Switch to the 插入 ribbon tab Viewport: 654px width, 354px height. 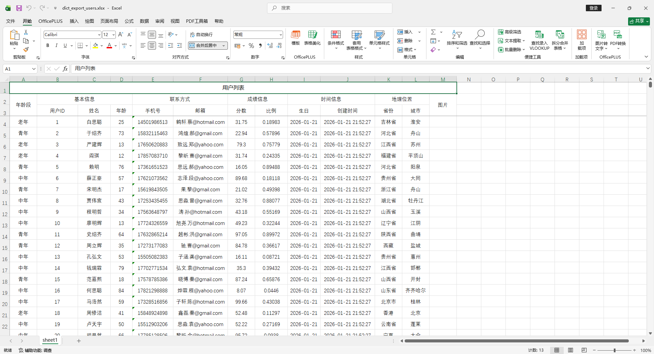pyautogui.click(x=74, y=21)
